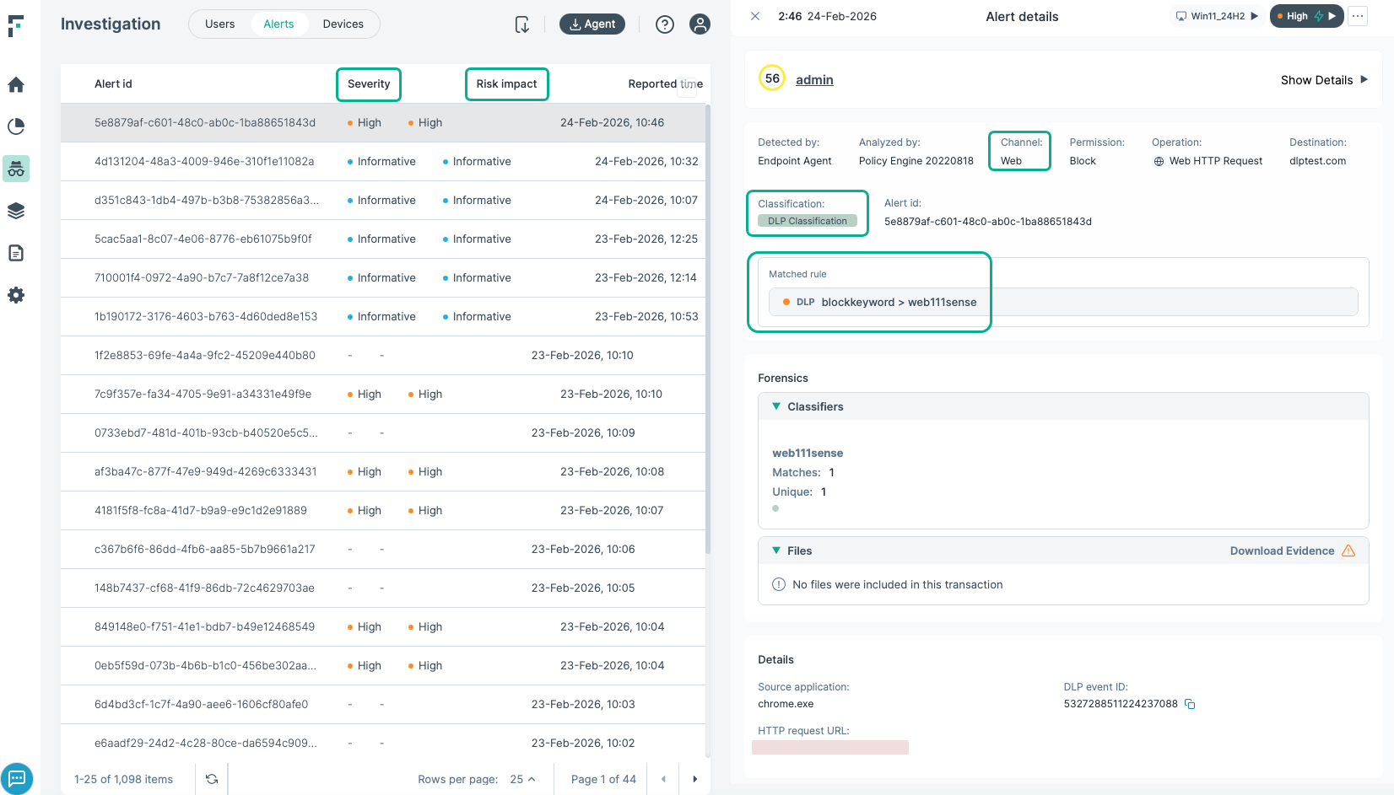
Task: Refresh the alerts list
Action: [x=212, y=779]
